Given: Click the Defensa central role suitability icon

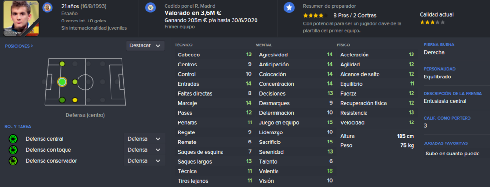Looking at the screenshot, I should [13, 139].
